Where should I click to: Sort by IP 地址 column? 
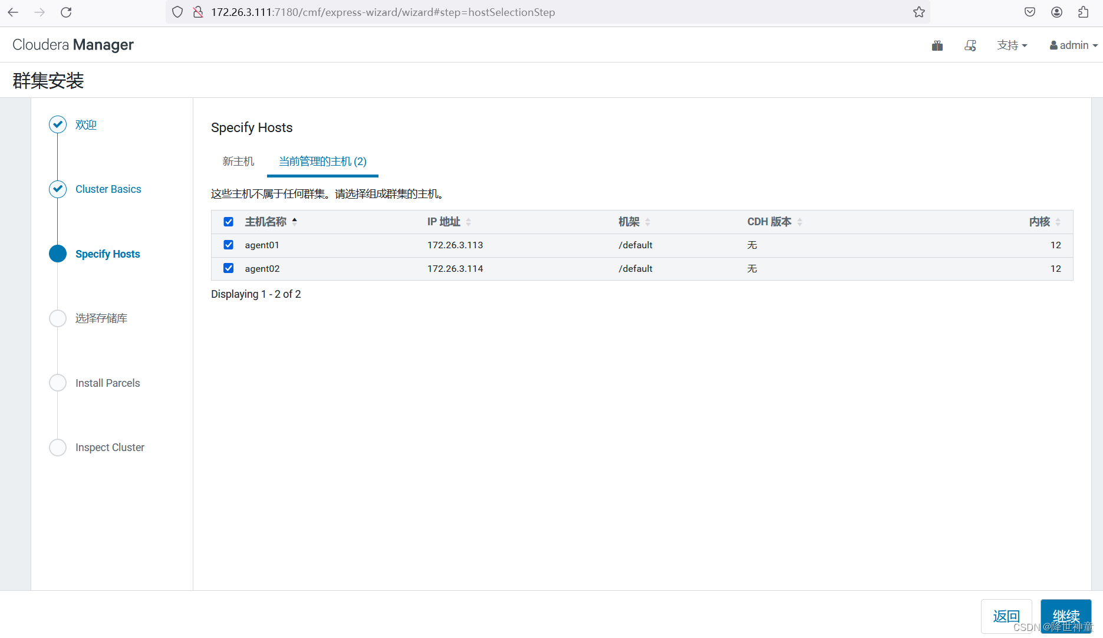[449, 222]
